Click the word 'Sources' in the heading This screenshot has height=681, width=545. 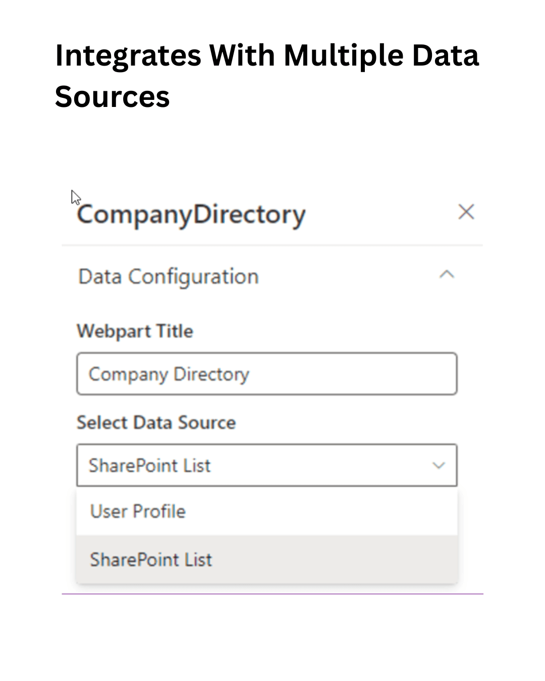(112, 97)
